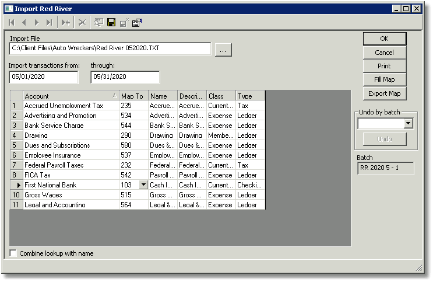Minimize the Import Red River window

pyautogui.click(x=396, y=9)
